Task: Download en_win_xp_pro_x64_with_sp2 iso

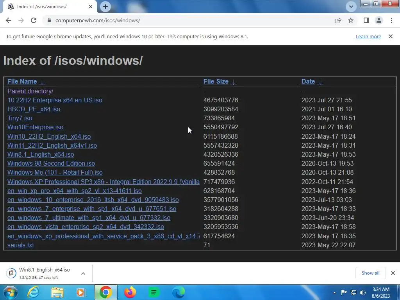Action: pos(75,191)
